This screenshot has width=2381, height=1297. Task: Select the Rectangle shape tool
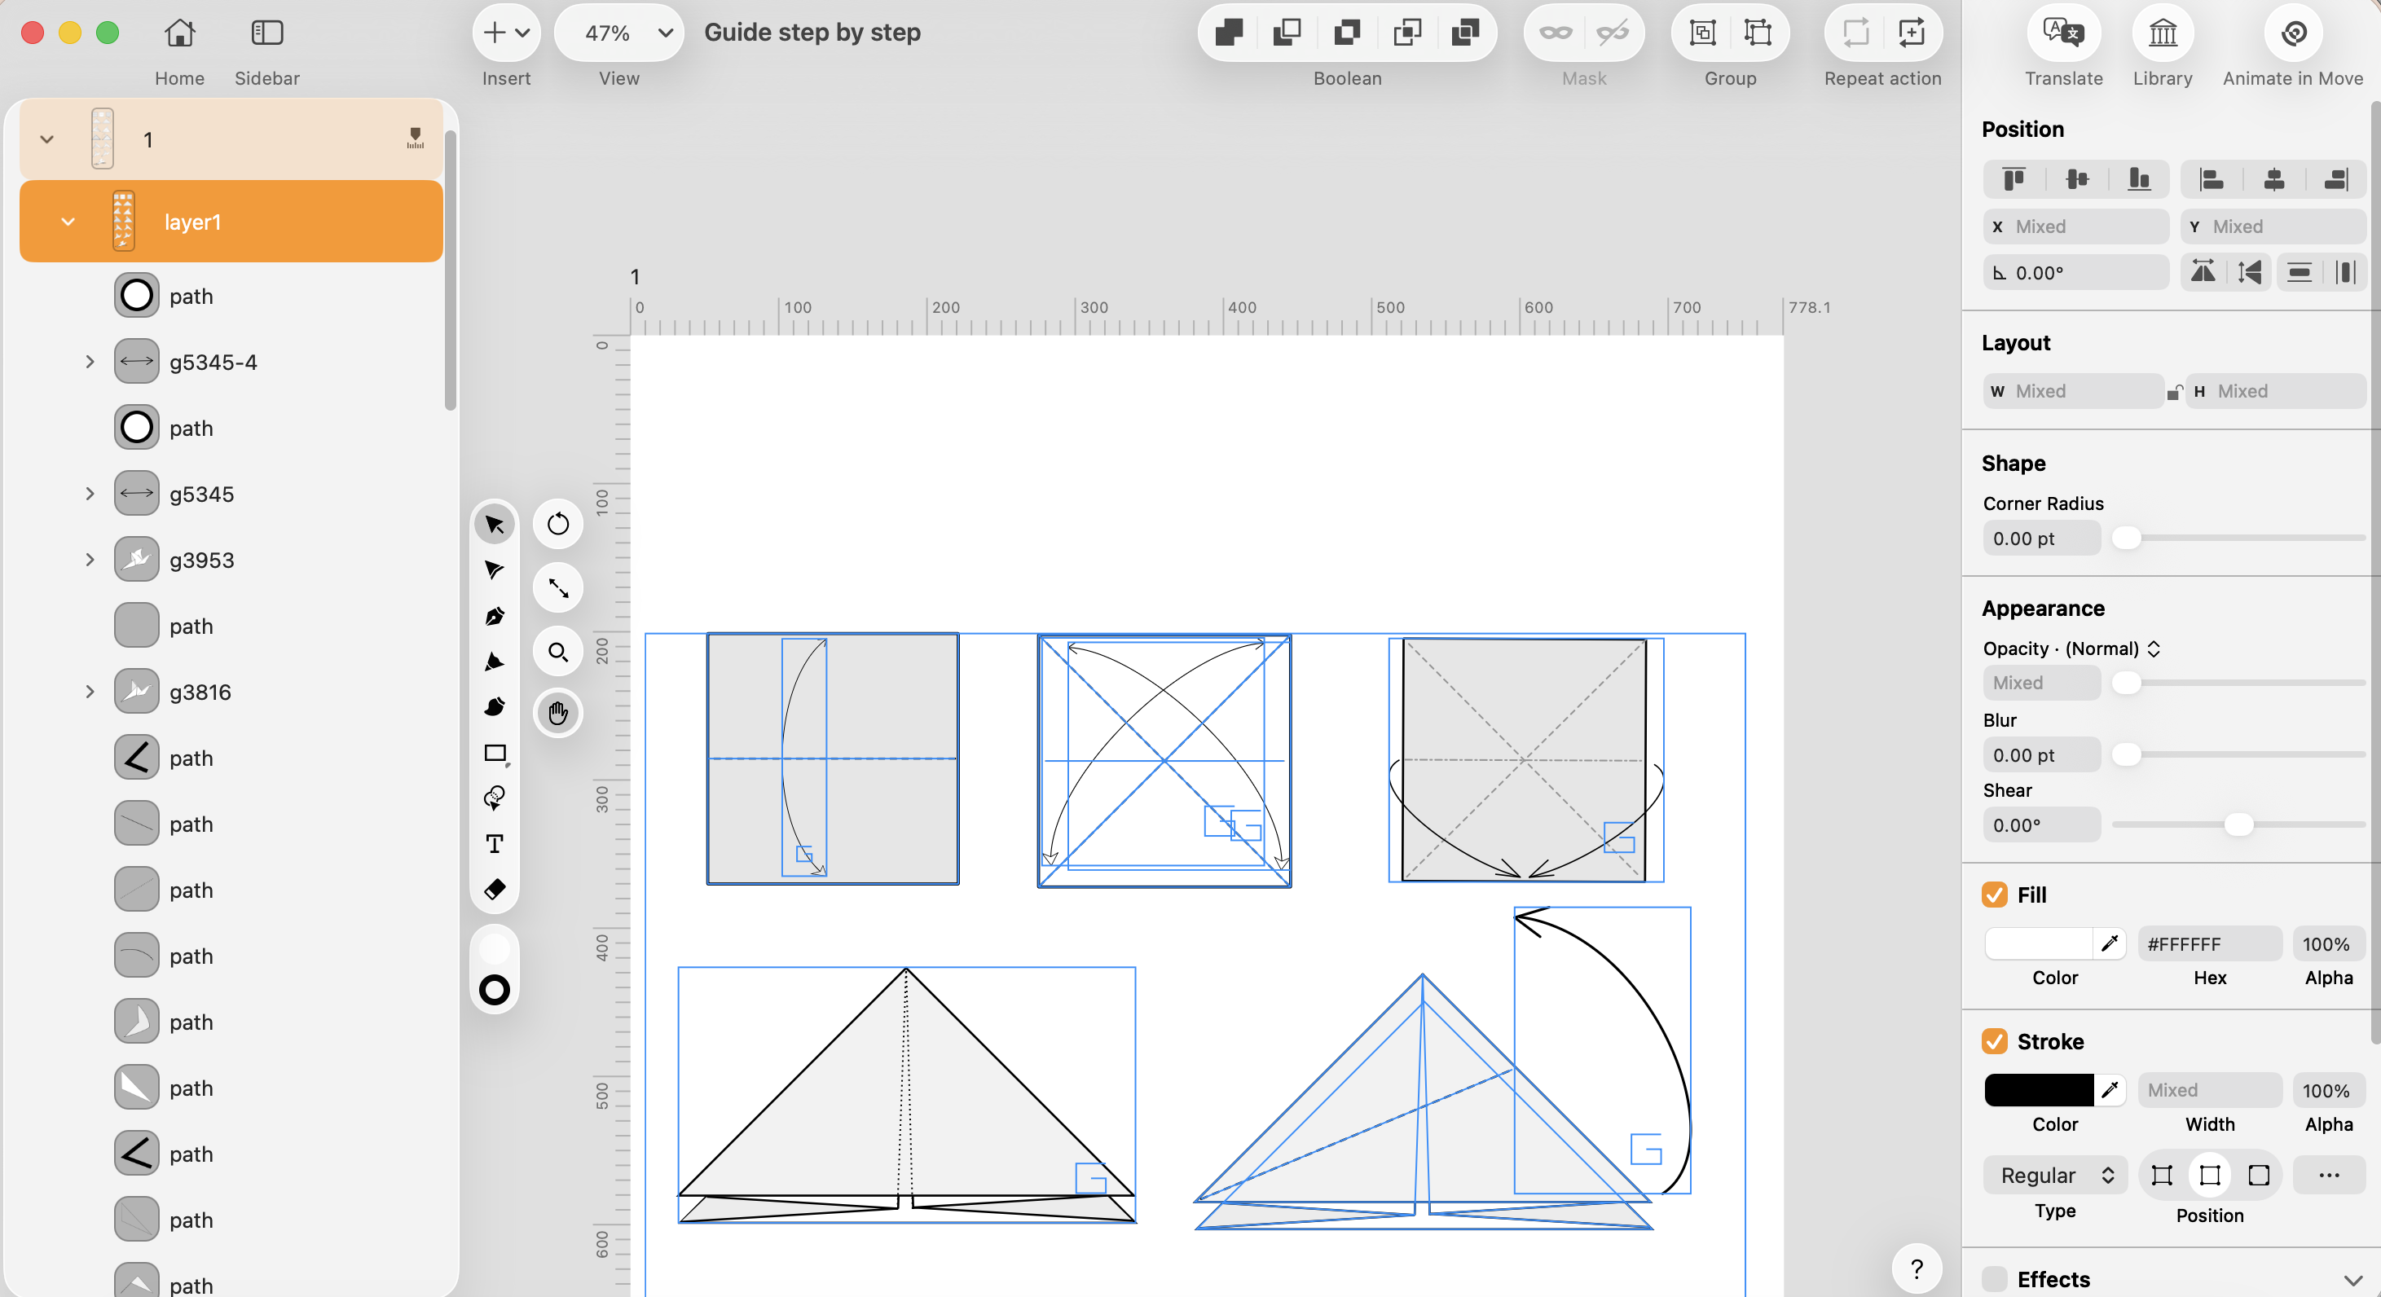click(495, 754)
